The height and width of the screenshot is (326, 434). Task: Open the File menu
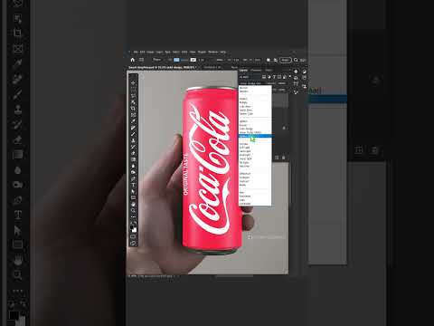click(x=136, y=52)
